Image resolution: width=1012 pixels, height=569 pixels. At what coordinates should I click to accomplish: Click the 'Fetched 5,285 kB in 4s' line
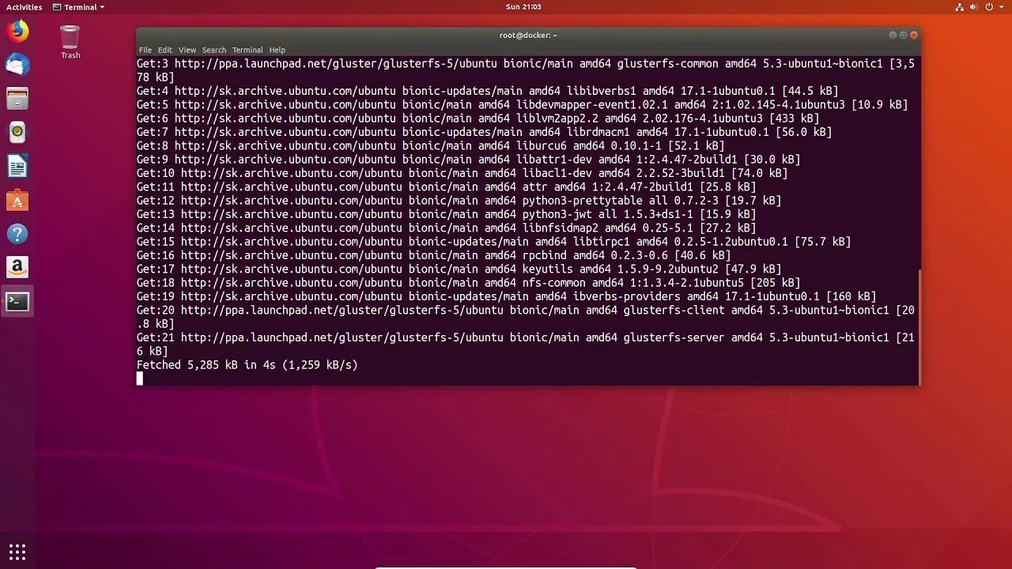point(247,365)
